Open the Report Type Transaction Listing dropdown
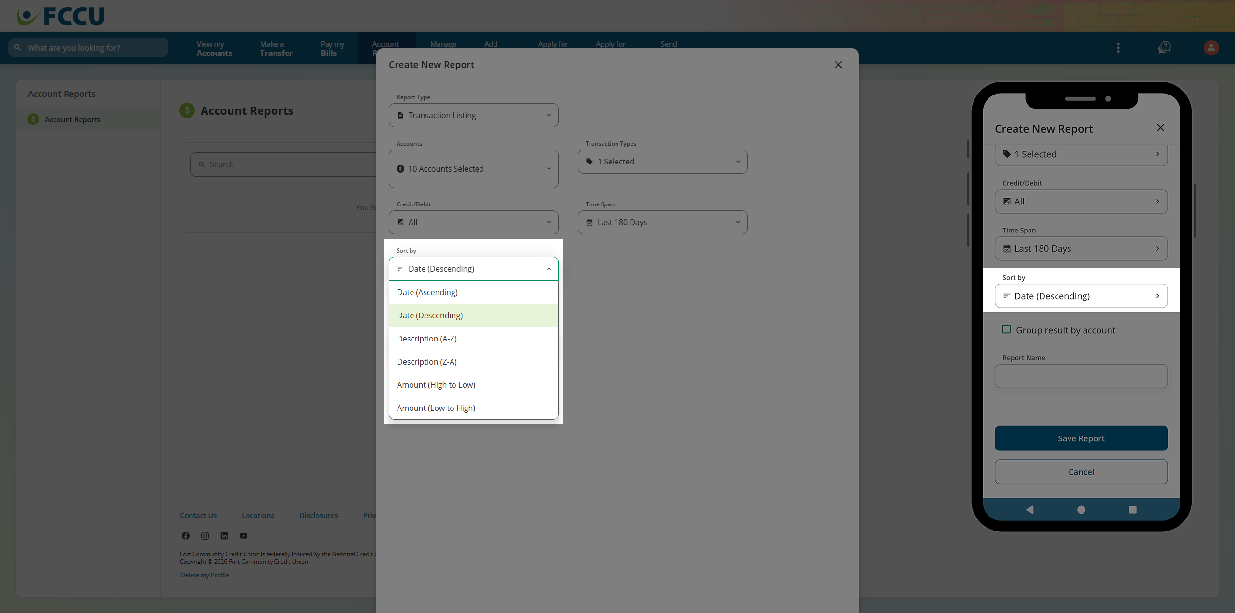The width and height of the screenshot is (1235, 613). pos(474,115)
